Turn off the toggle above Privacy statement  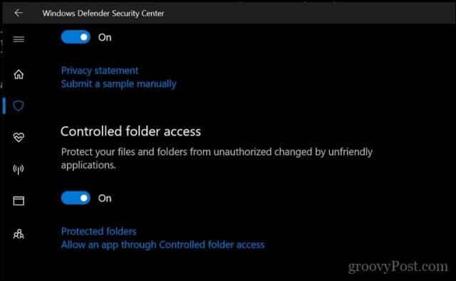tap(76, 37)
